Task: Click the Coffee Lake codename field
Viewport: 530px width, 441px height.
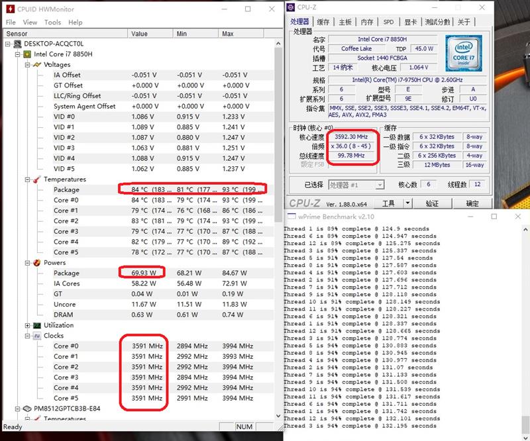Action: [356, 48]
